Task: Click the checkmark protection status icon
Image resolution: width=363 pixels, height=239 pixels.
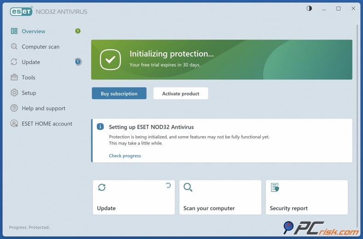Action: (x=110, y=59)
